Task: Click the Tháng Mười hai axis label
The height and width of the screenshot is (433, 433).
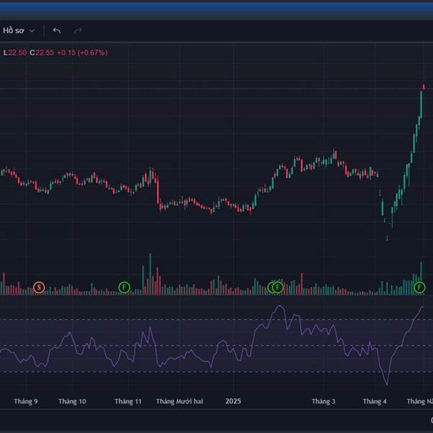Action: click(180, 401)
